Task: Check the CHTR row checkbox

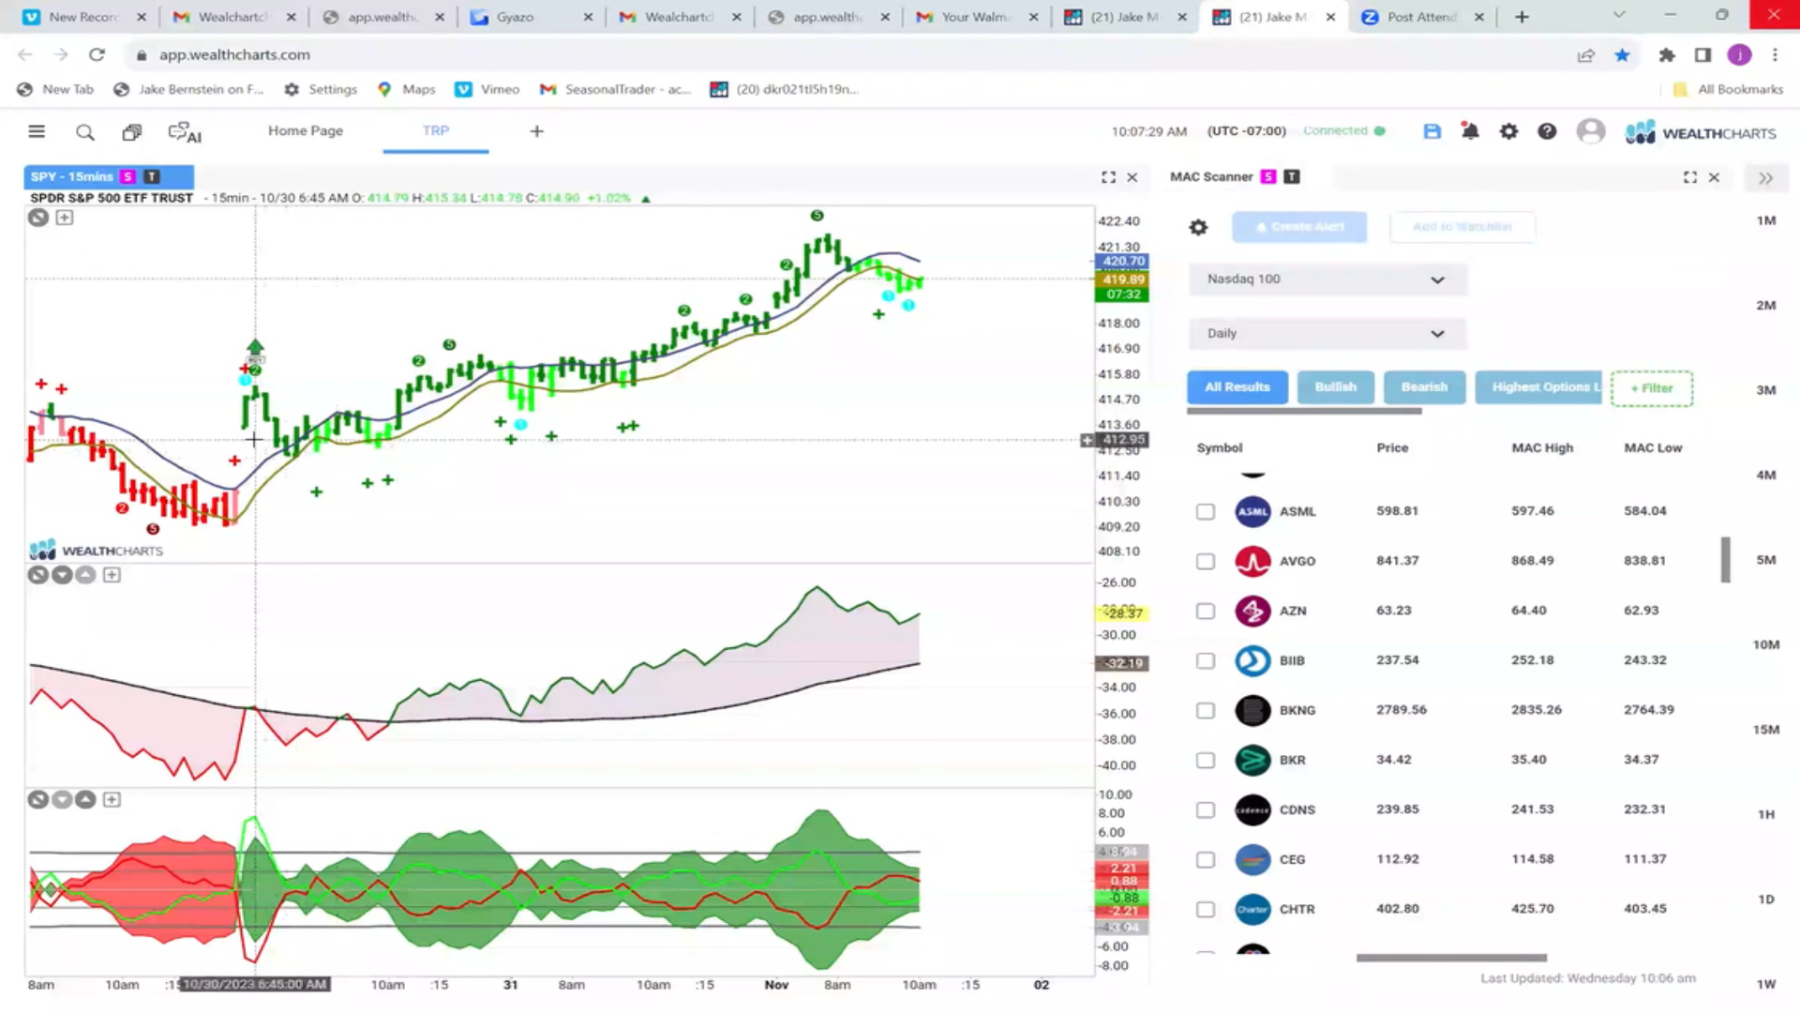Action: tap(1206, 910)
